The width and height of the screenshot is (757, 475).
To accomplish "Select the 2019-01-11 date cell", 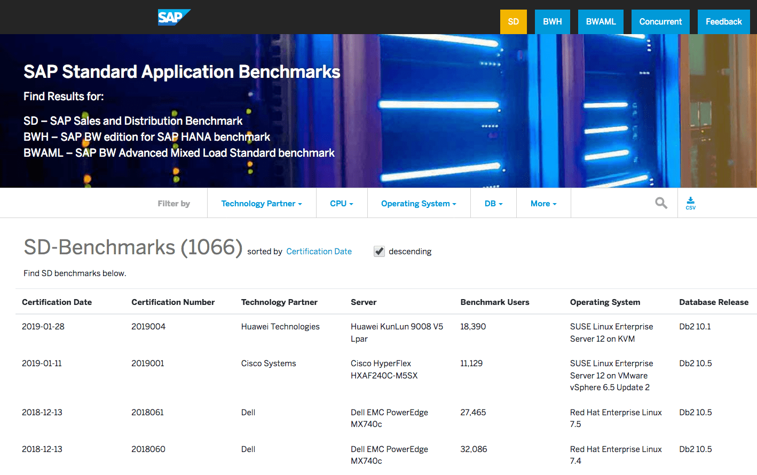I will point(42,364).
